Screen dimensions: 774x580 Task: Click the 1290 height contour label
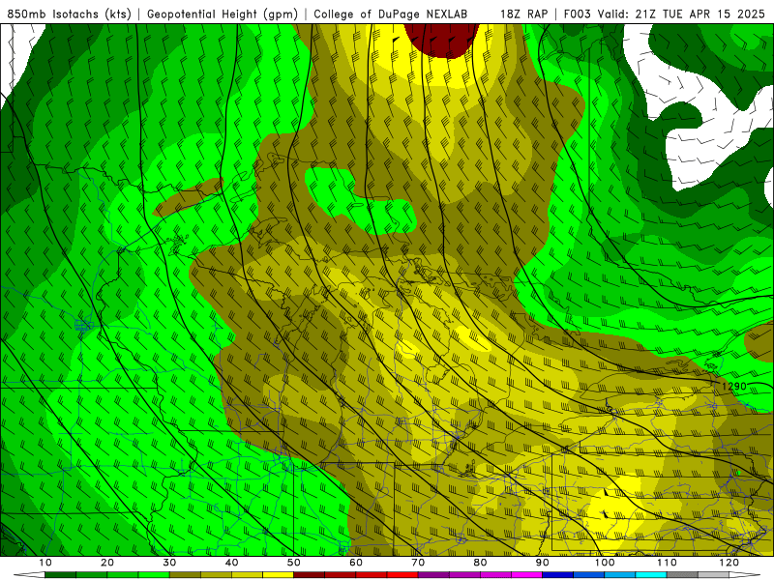[x=733, y=386]
